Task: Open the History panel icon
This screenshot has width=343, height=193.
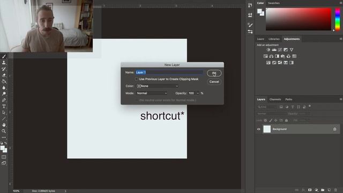Action: (250, 5)
